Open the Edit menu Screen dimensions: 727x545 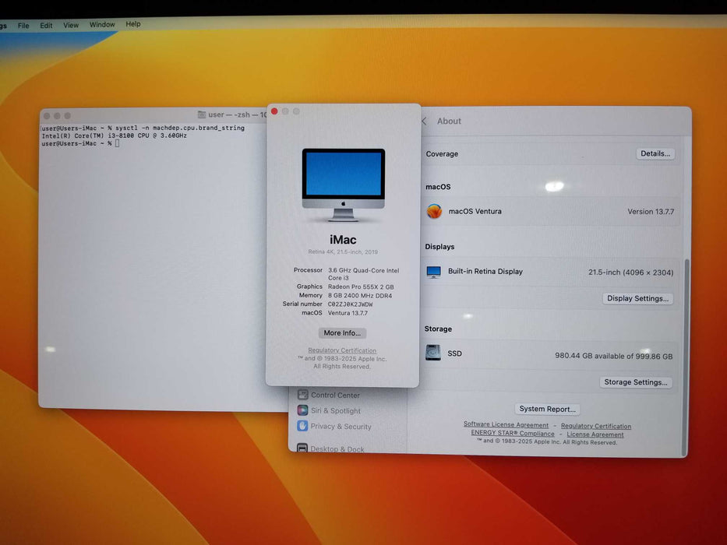pos(46,26)
